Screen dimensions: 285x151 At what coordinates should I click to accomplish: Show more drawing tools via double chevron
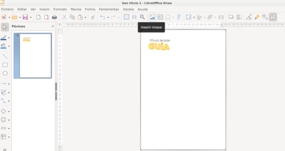[5, 149]
